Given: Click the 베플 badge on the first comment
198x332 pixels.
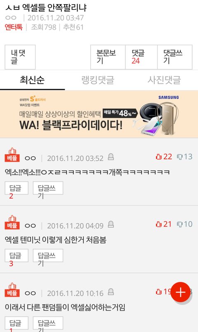Looking at the screenshot, I should (x=12, y=155).
